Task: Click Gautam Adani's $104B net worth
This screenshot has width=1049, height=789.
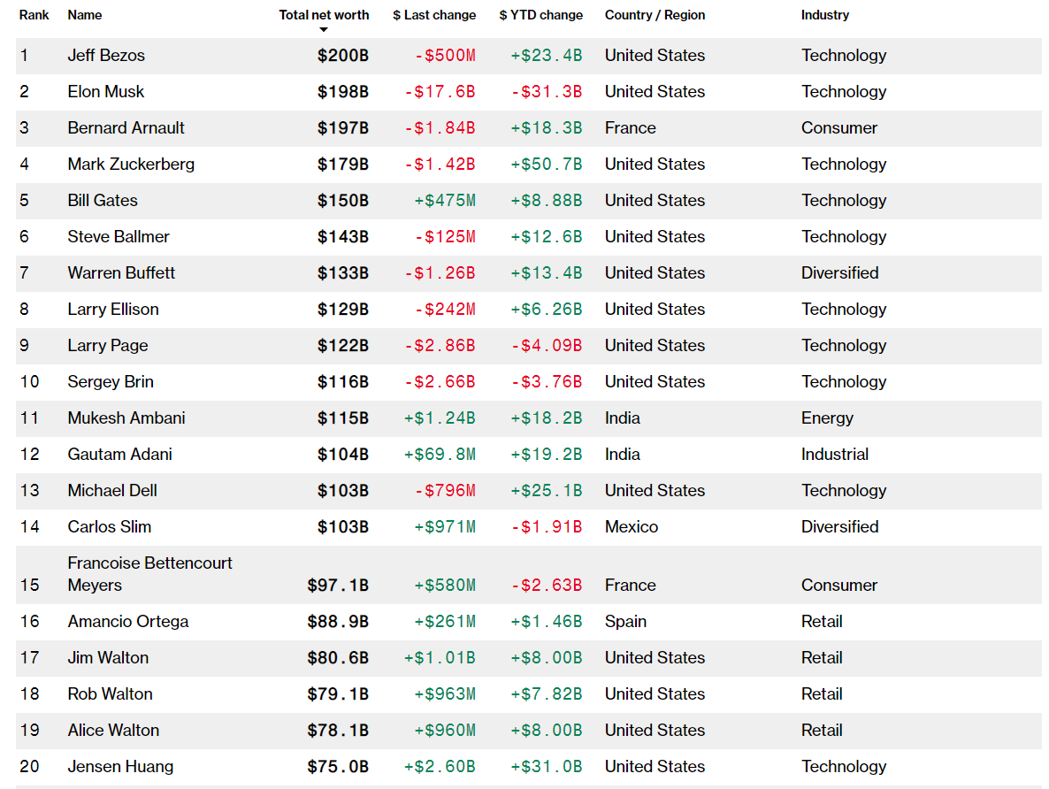Action: click(x=343, y=455)
